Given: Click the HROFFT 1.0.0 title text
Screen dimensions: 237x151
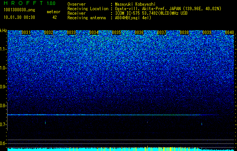Looking at the screenshot, I should (30, 3).
